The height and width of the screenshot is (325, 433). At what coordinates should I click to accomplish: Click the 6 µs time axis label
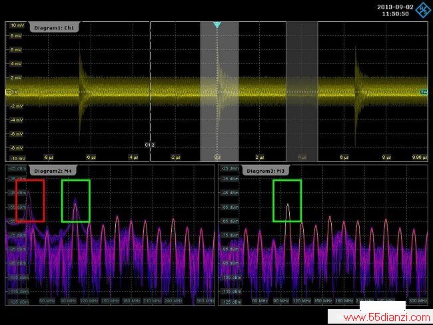(344, 157)
